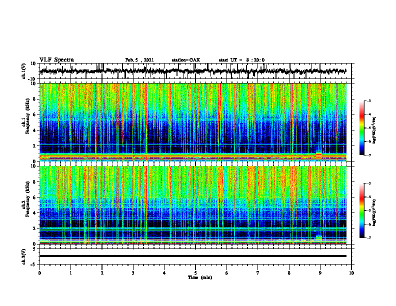Click the "-3" tick on ch.2 colorbar

coord(369,183)
